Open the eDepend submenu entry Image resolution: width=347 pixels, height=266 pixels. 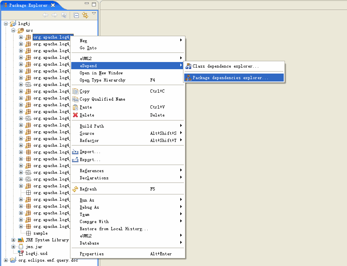tap(127, 66)
